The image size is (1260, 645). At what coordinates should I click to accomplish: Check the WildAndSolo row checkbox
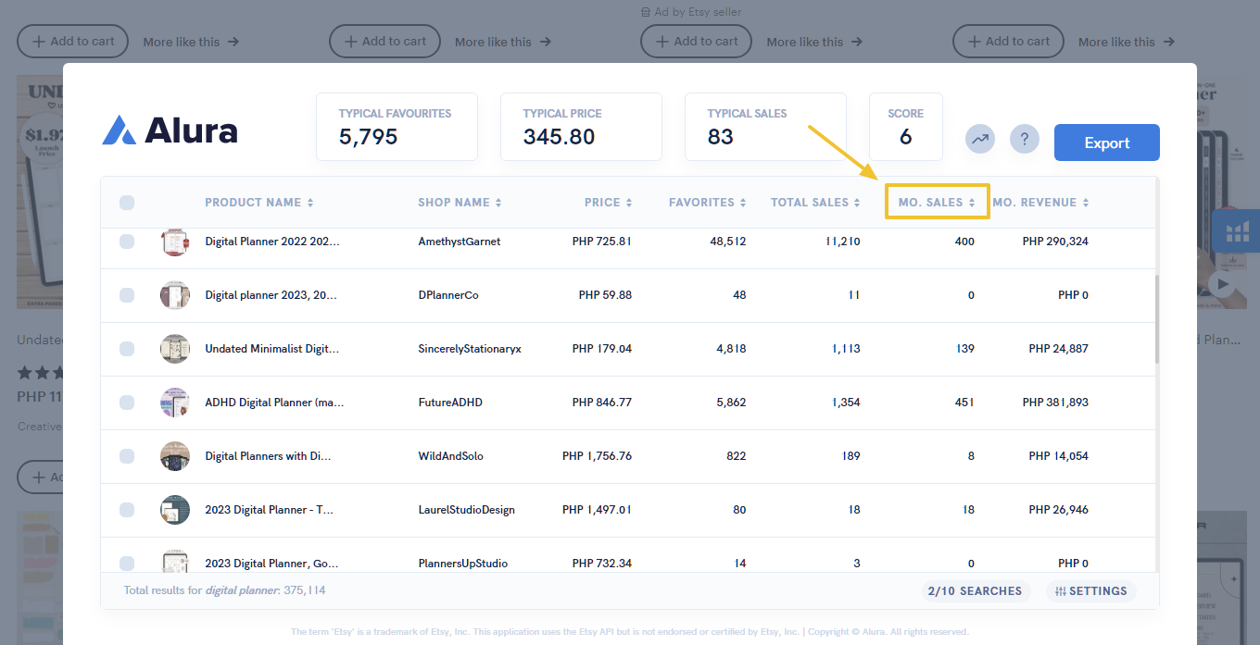127,456
